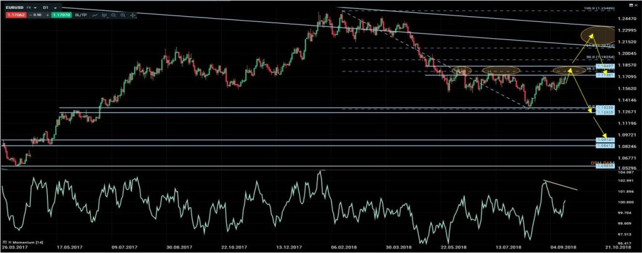The height and width of the screenshot is (253, 642).
Task: Increase trade volume with plus button
Action: [x=48, y=15]
